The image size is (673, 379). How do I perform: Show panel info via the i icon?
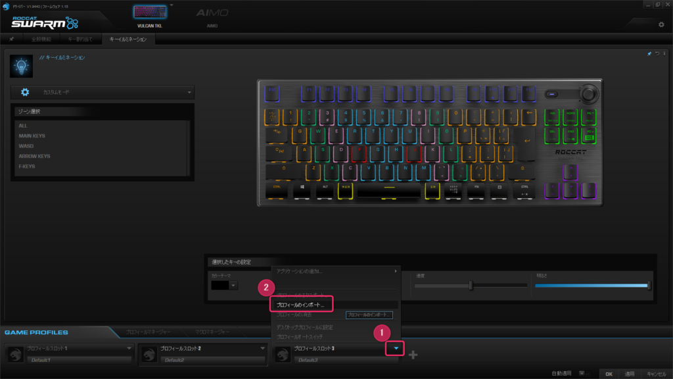pos(664,54)
